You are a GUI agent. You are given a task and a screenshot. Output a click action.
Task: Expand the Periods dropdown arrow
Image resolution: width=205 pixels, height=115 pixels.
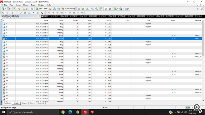pyautogui.click(x=123, y=9)
